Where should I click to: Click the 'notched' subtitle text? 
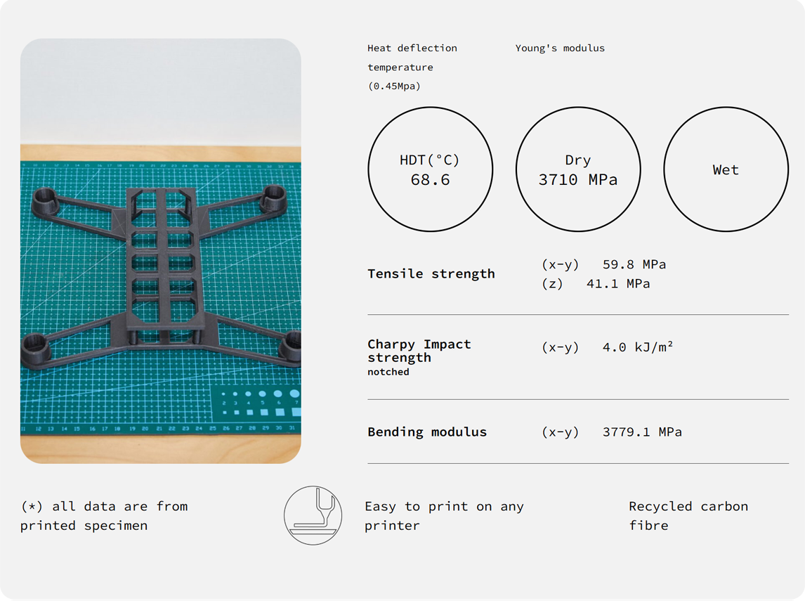tap(388, 372)
